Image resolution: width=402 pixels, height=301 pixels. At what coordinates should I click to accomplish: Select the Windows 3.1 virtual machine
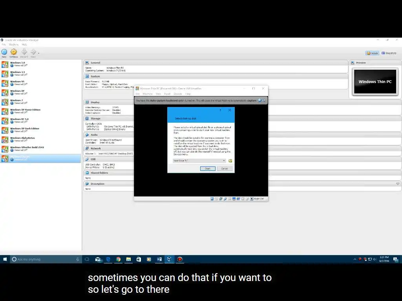coord(41,73)
